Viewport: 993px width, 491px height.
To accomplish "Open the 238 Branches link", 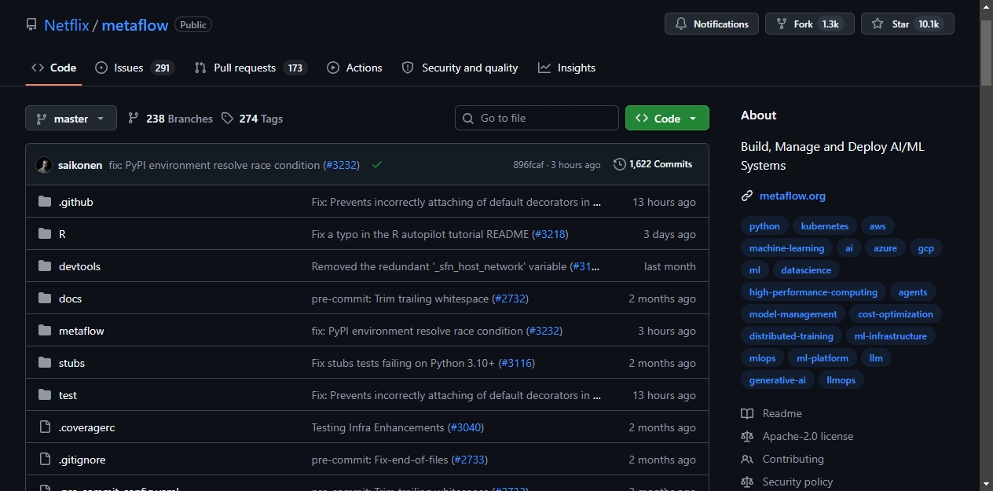I will tap(170, 119).
